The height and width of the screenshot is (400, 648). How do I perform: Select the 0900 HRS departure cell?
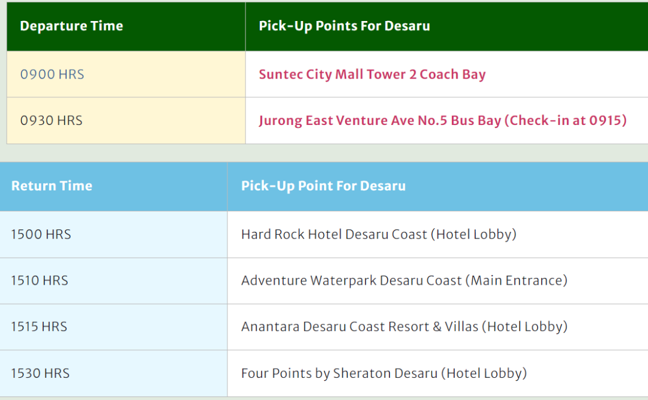point(126,74)
